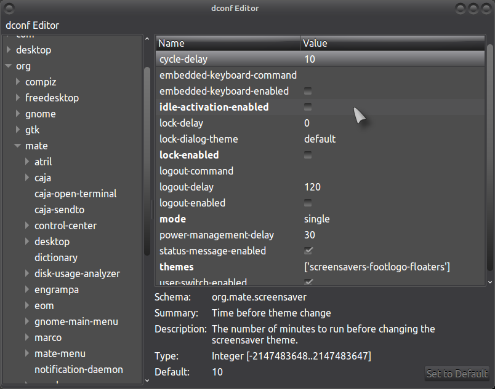Expand the mate-menu tree node
This screenshot has width=495, height=389.
click(27, 353)
